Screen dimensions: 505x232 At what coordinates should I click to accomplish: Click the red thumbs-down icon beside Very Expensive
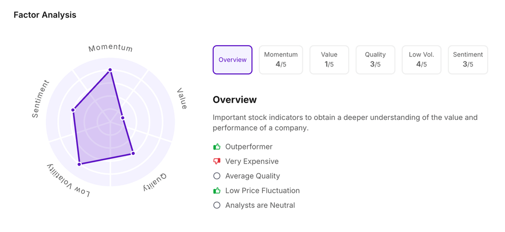pos(216,161)
